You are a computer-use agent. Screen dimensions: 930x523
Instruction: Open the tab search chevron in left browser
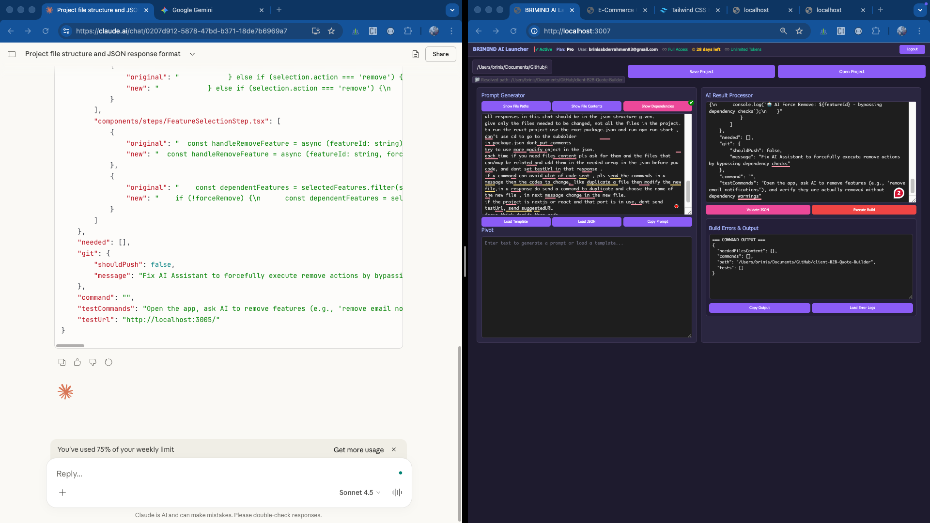(x=451, y=10)
